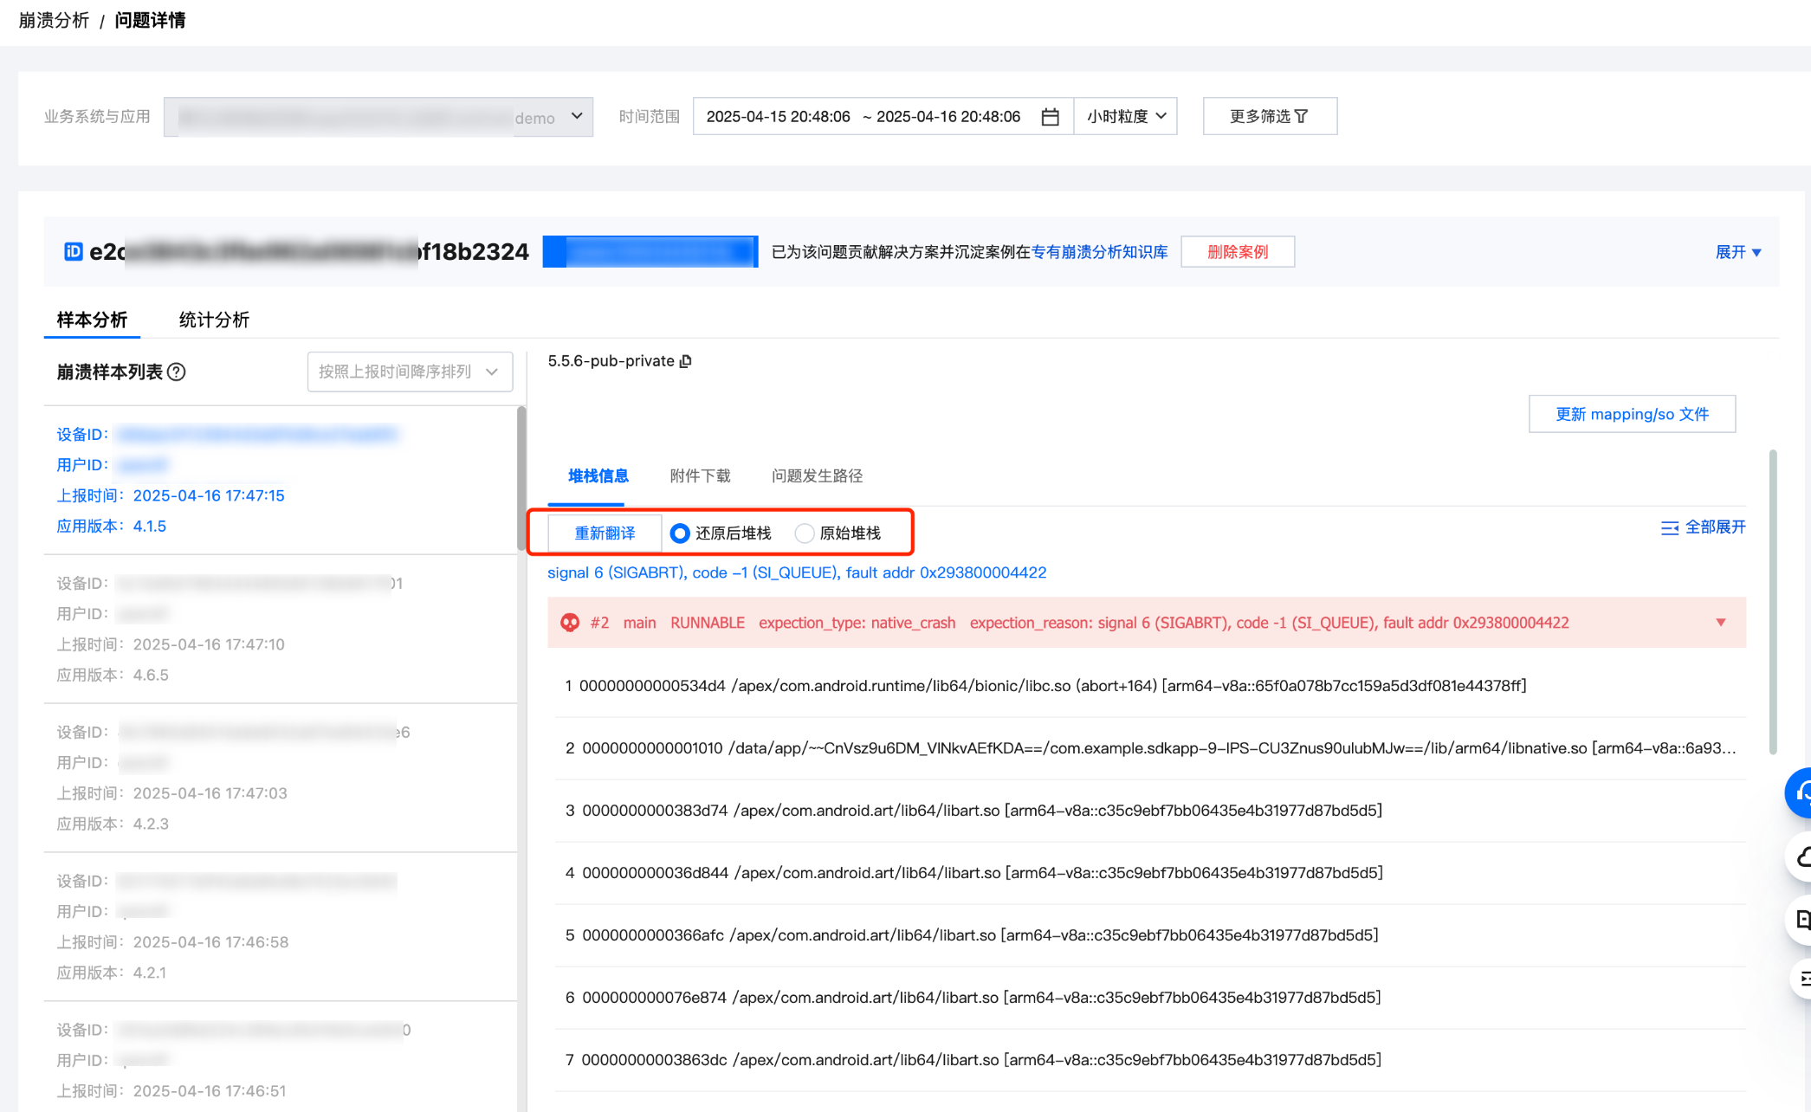
Task: Click the 全部展开 expand-all icon
Action: 1669,527
